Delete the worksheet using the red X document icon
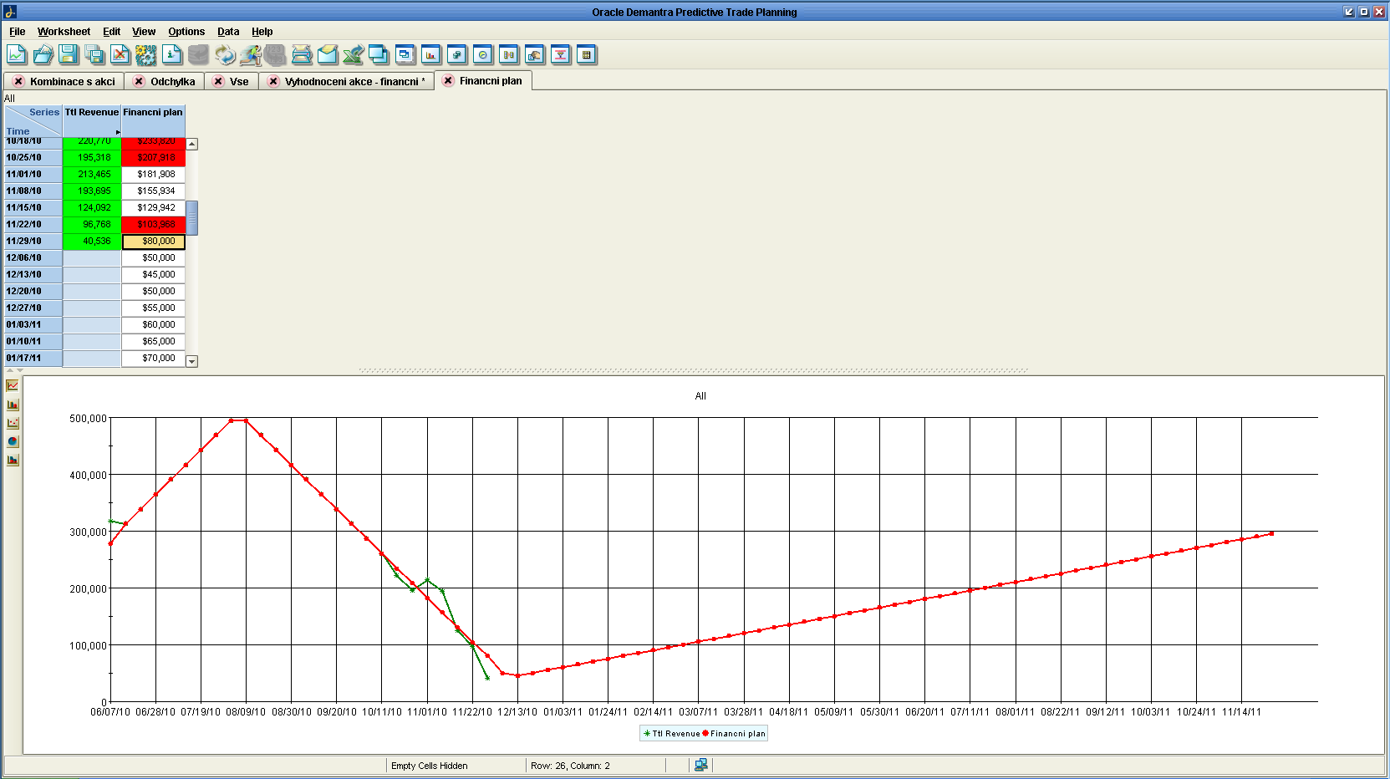The width and height of the screenshot is (1390, 779). click(x=120, y=55)
